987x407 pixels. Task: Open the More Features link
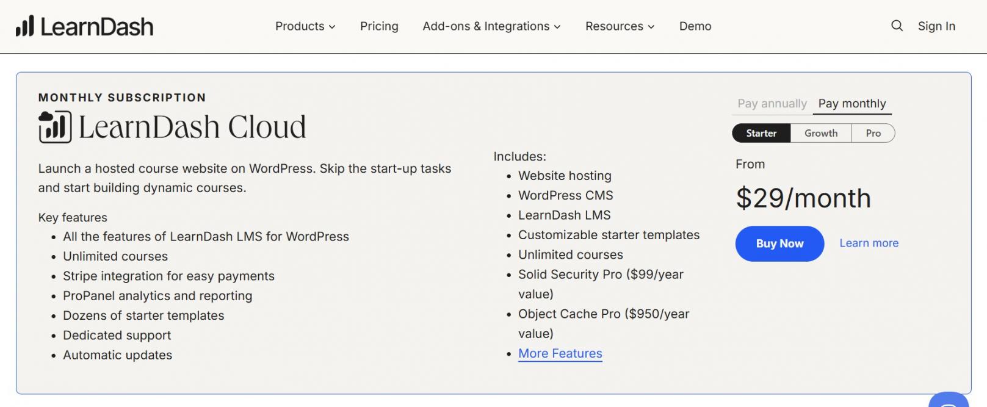coord(560,353)
